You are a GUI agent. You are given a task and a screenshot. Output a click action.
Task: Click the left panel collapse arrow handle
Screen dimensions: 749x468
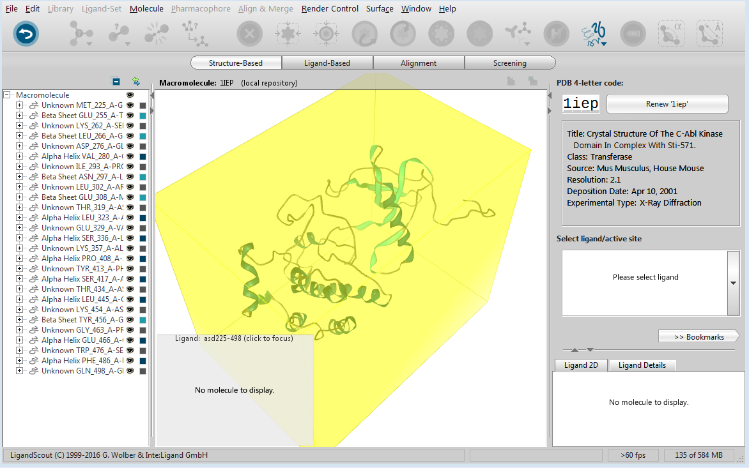tap(152, 95)
